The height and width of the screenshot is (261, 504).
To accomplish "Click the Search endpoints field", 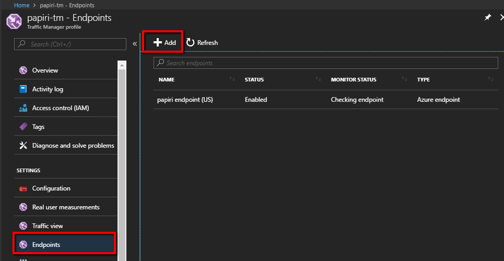I will (x=325, y=63).
